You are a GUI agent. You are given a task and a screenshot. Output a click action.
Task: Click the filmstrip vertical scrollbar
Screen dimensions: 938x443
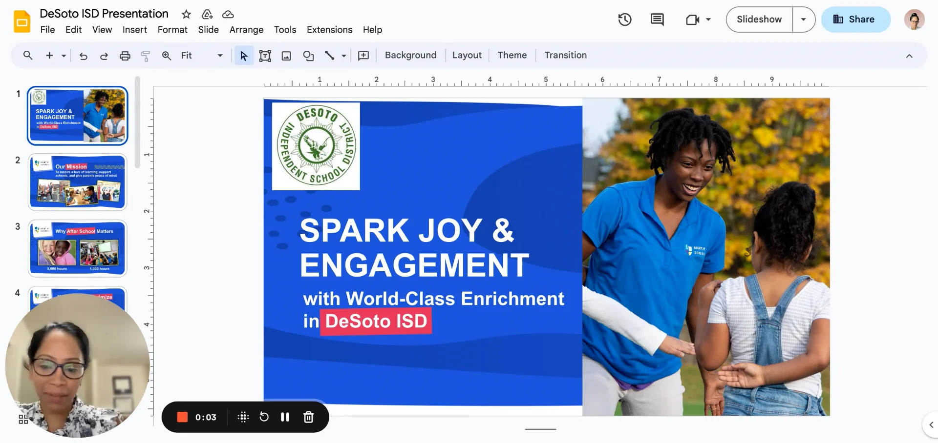[138, 122]
